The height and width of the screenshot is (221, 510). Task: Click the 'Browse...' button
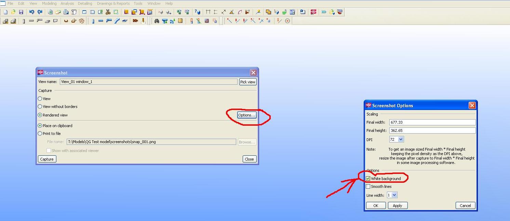pos(247,142)
